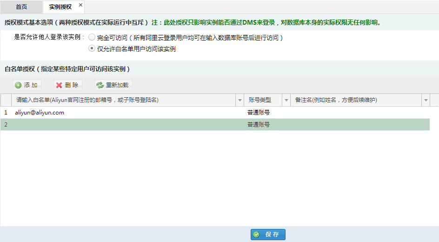Click the empty whitelist cell in row 2
Screen dimensions: 439x242
click(126, 125)
